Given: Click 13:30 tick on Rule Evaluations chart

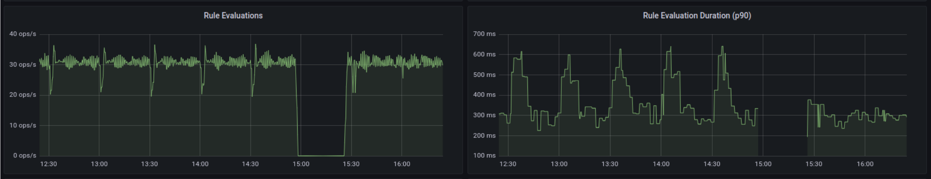Looking at the screenshot, I should (149, 164).
